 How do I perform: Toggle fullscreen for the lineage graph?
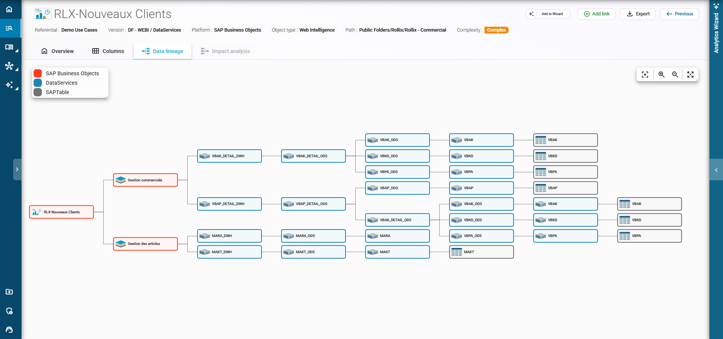pos(690,74)
